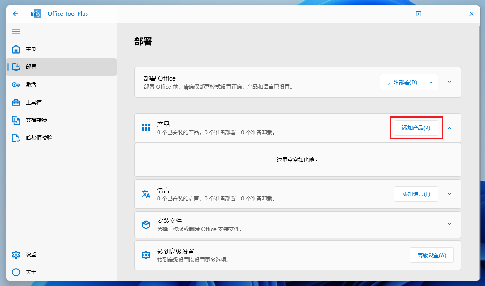The image size is (485, 286).
Task: Click the 部署 page heading
Action: pos(143,41)
